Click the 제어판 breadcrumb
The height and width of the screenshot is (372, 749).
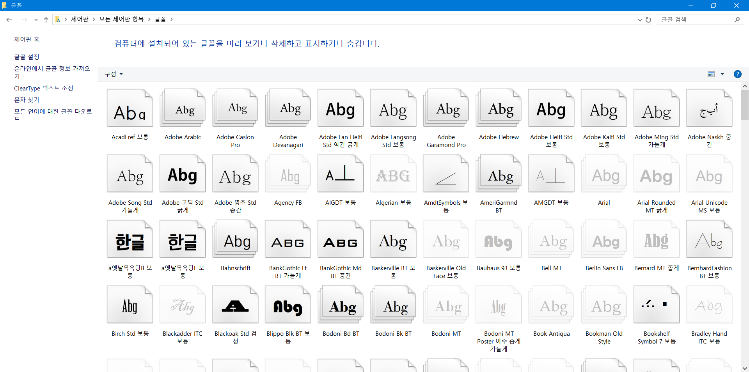tap(80, 19)
